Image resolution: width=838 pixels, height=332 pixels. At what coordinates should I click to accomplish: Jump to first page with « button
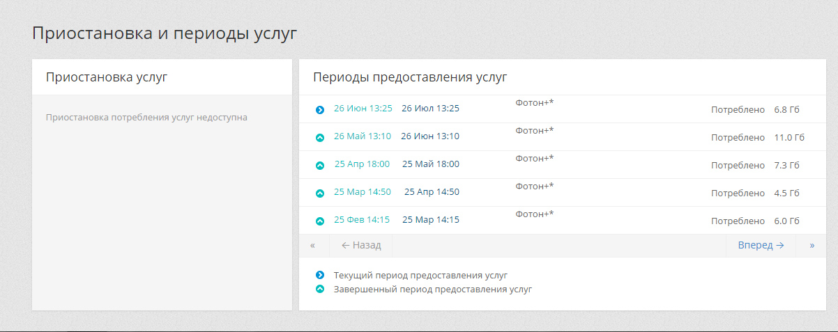pyautogui.click(x=313, y=245)
